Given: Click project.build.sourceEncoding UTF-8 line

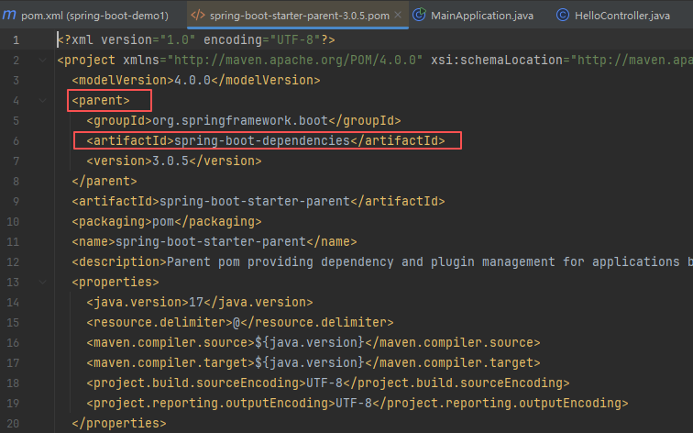Looking at the screenshot, I should [x=328, y=383].
